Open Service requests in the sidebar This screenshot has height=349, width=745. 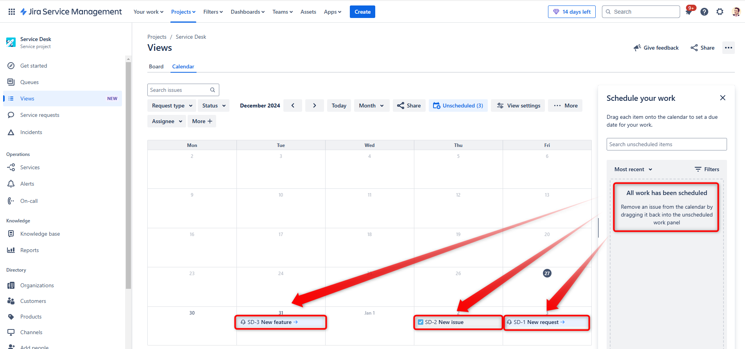point(63,115)
